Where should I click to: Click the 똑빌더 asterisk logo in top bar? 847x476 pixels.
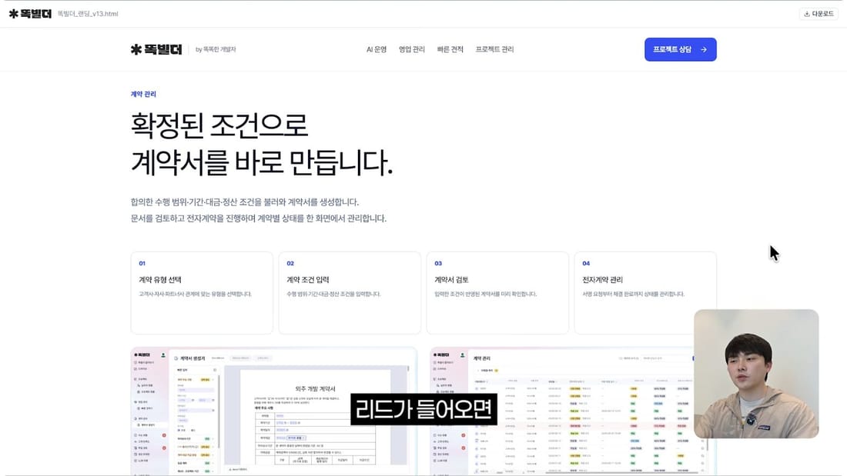[30, 14]
